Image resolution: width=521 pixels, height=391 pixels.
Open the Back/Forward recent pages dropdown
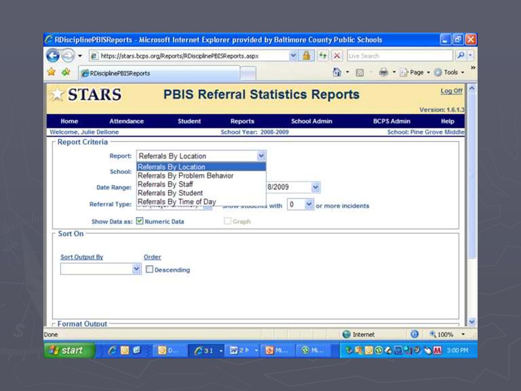pos(80,56)
